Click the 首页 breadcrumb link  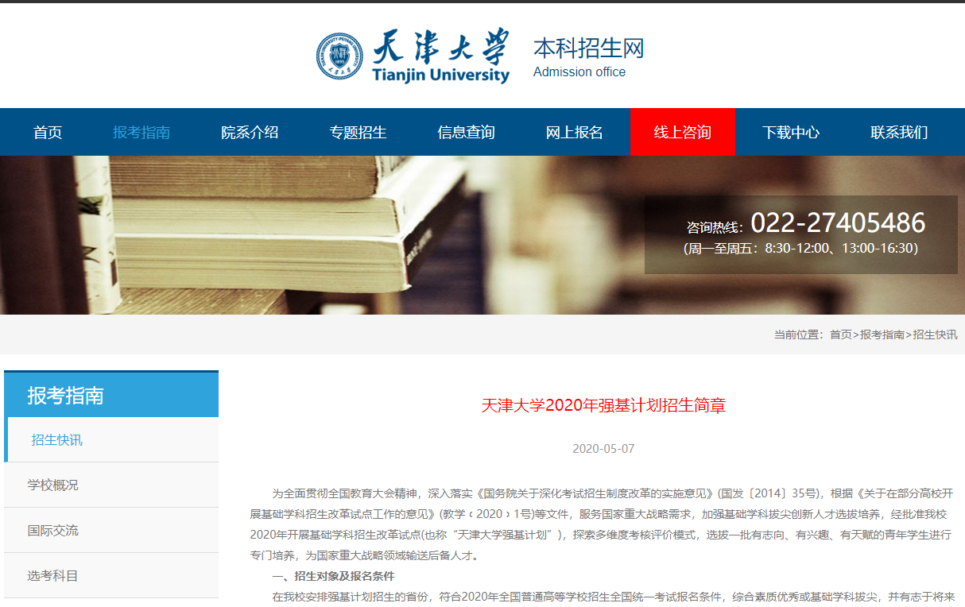(x=840, y=334)
